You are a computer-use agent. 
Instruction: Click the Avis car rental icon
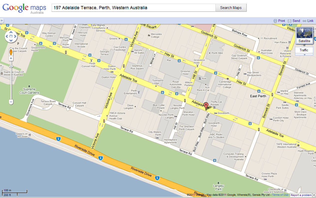[x=200, y=78]
